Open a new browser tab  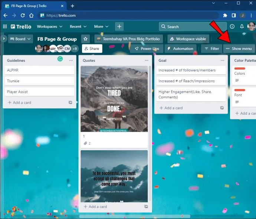coord(72,6)
